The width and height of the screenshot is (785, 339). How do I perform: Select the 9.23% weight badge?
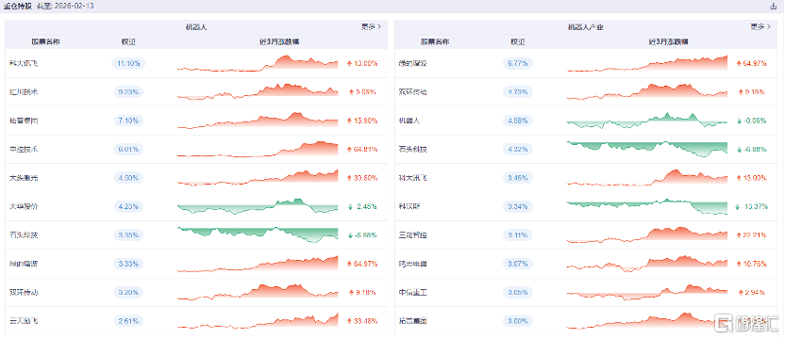128,92
